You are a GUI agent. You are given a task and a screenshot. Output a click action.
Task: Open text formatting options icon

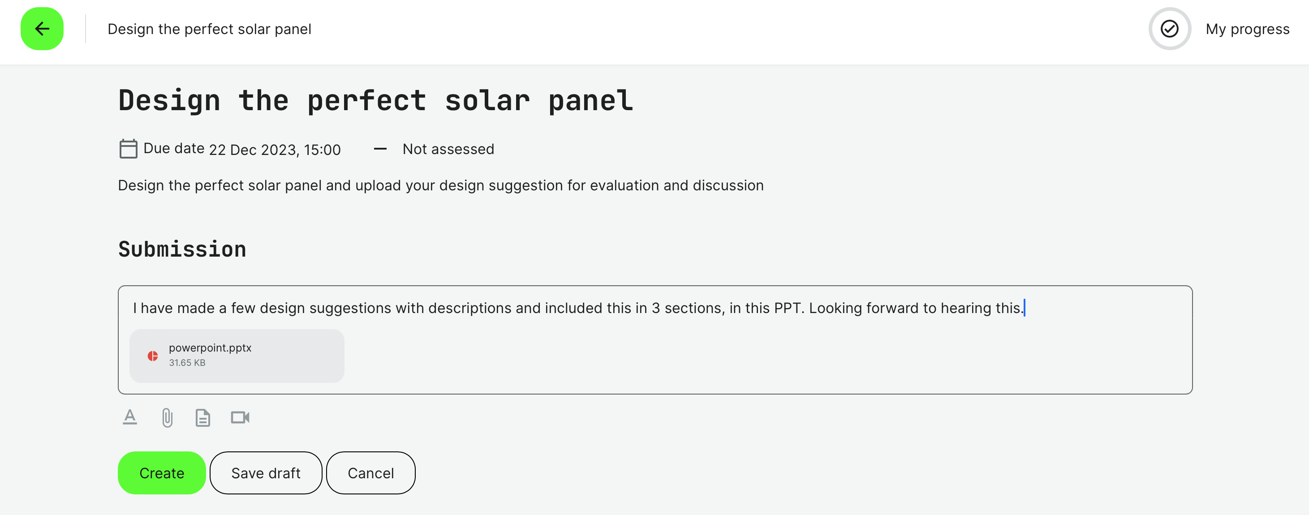(129, 417)
